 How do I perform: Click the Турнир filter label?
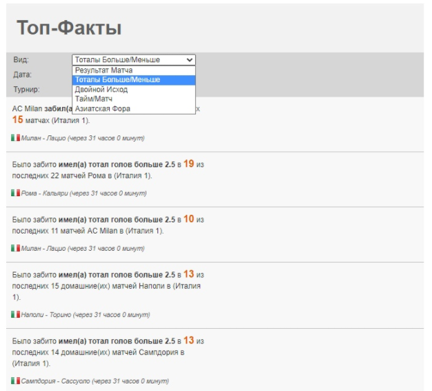point(26,90)
